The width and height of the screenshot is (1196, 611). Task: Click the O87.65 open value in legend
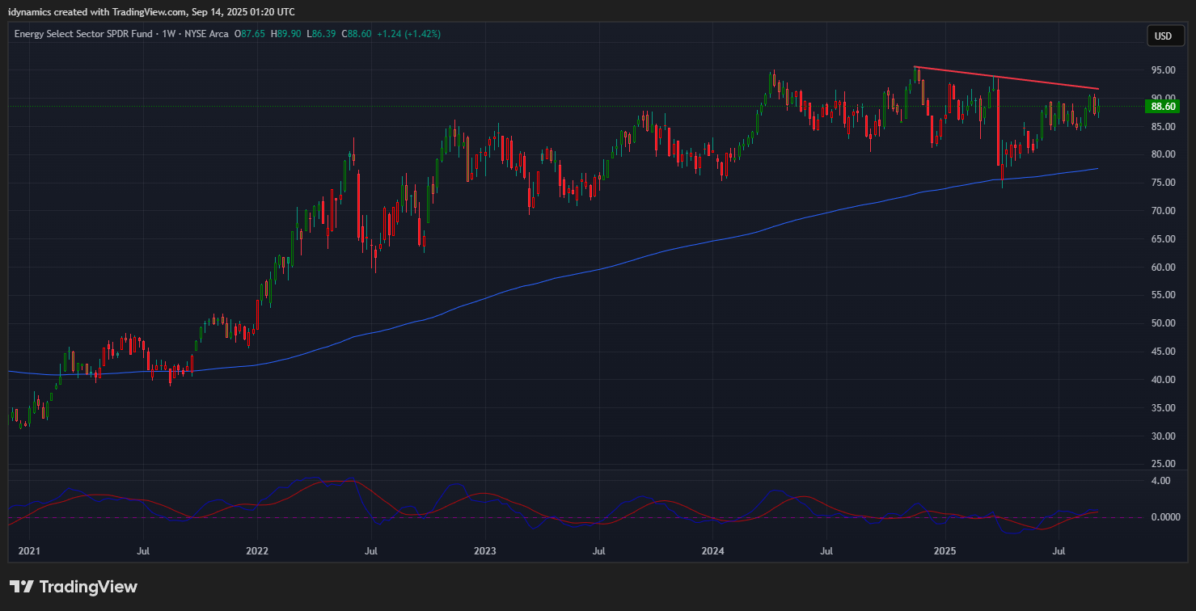point(251,34)
